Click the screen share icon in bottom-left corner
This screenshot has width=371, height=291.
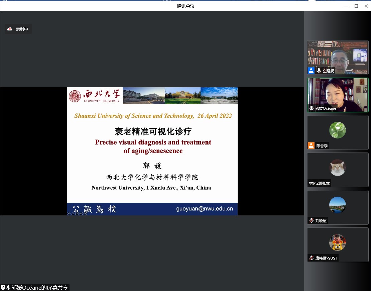coord(3,288)
